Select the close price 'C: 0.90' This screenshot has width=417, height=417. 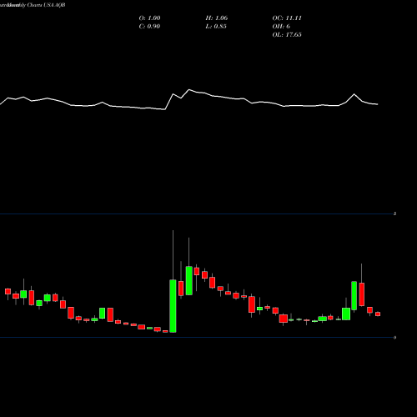coord(149,27)
